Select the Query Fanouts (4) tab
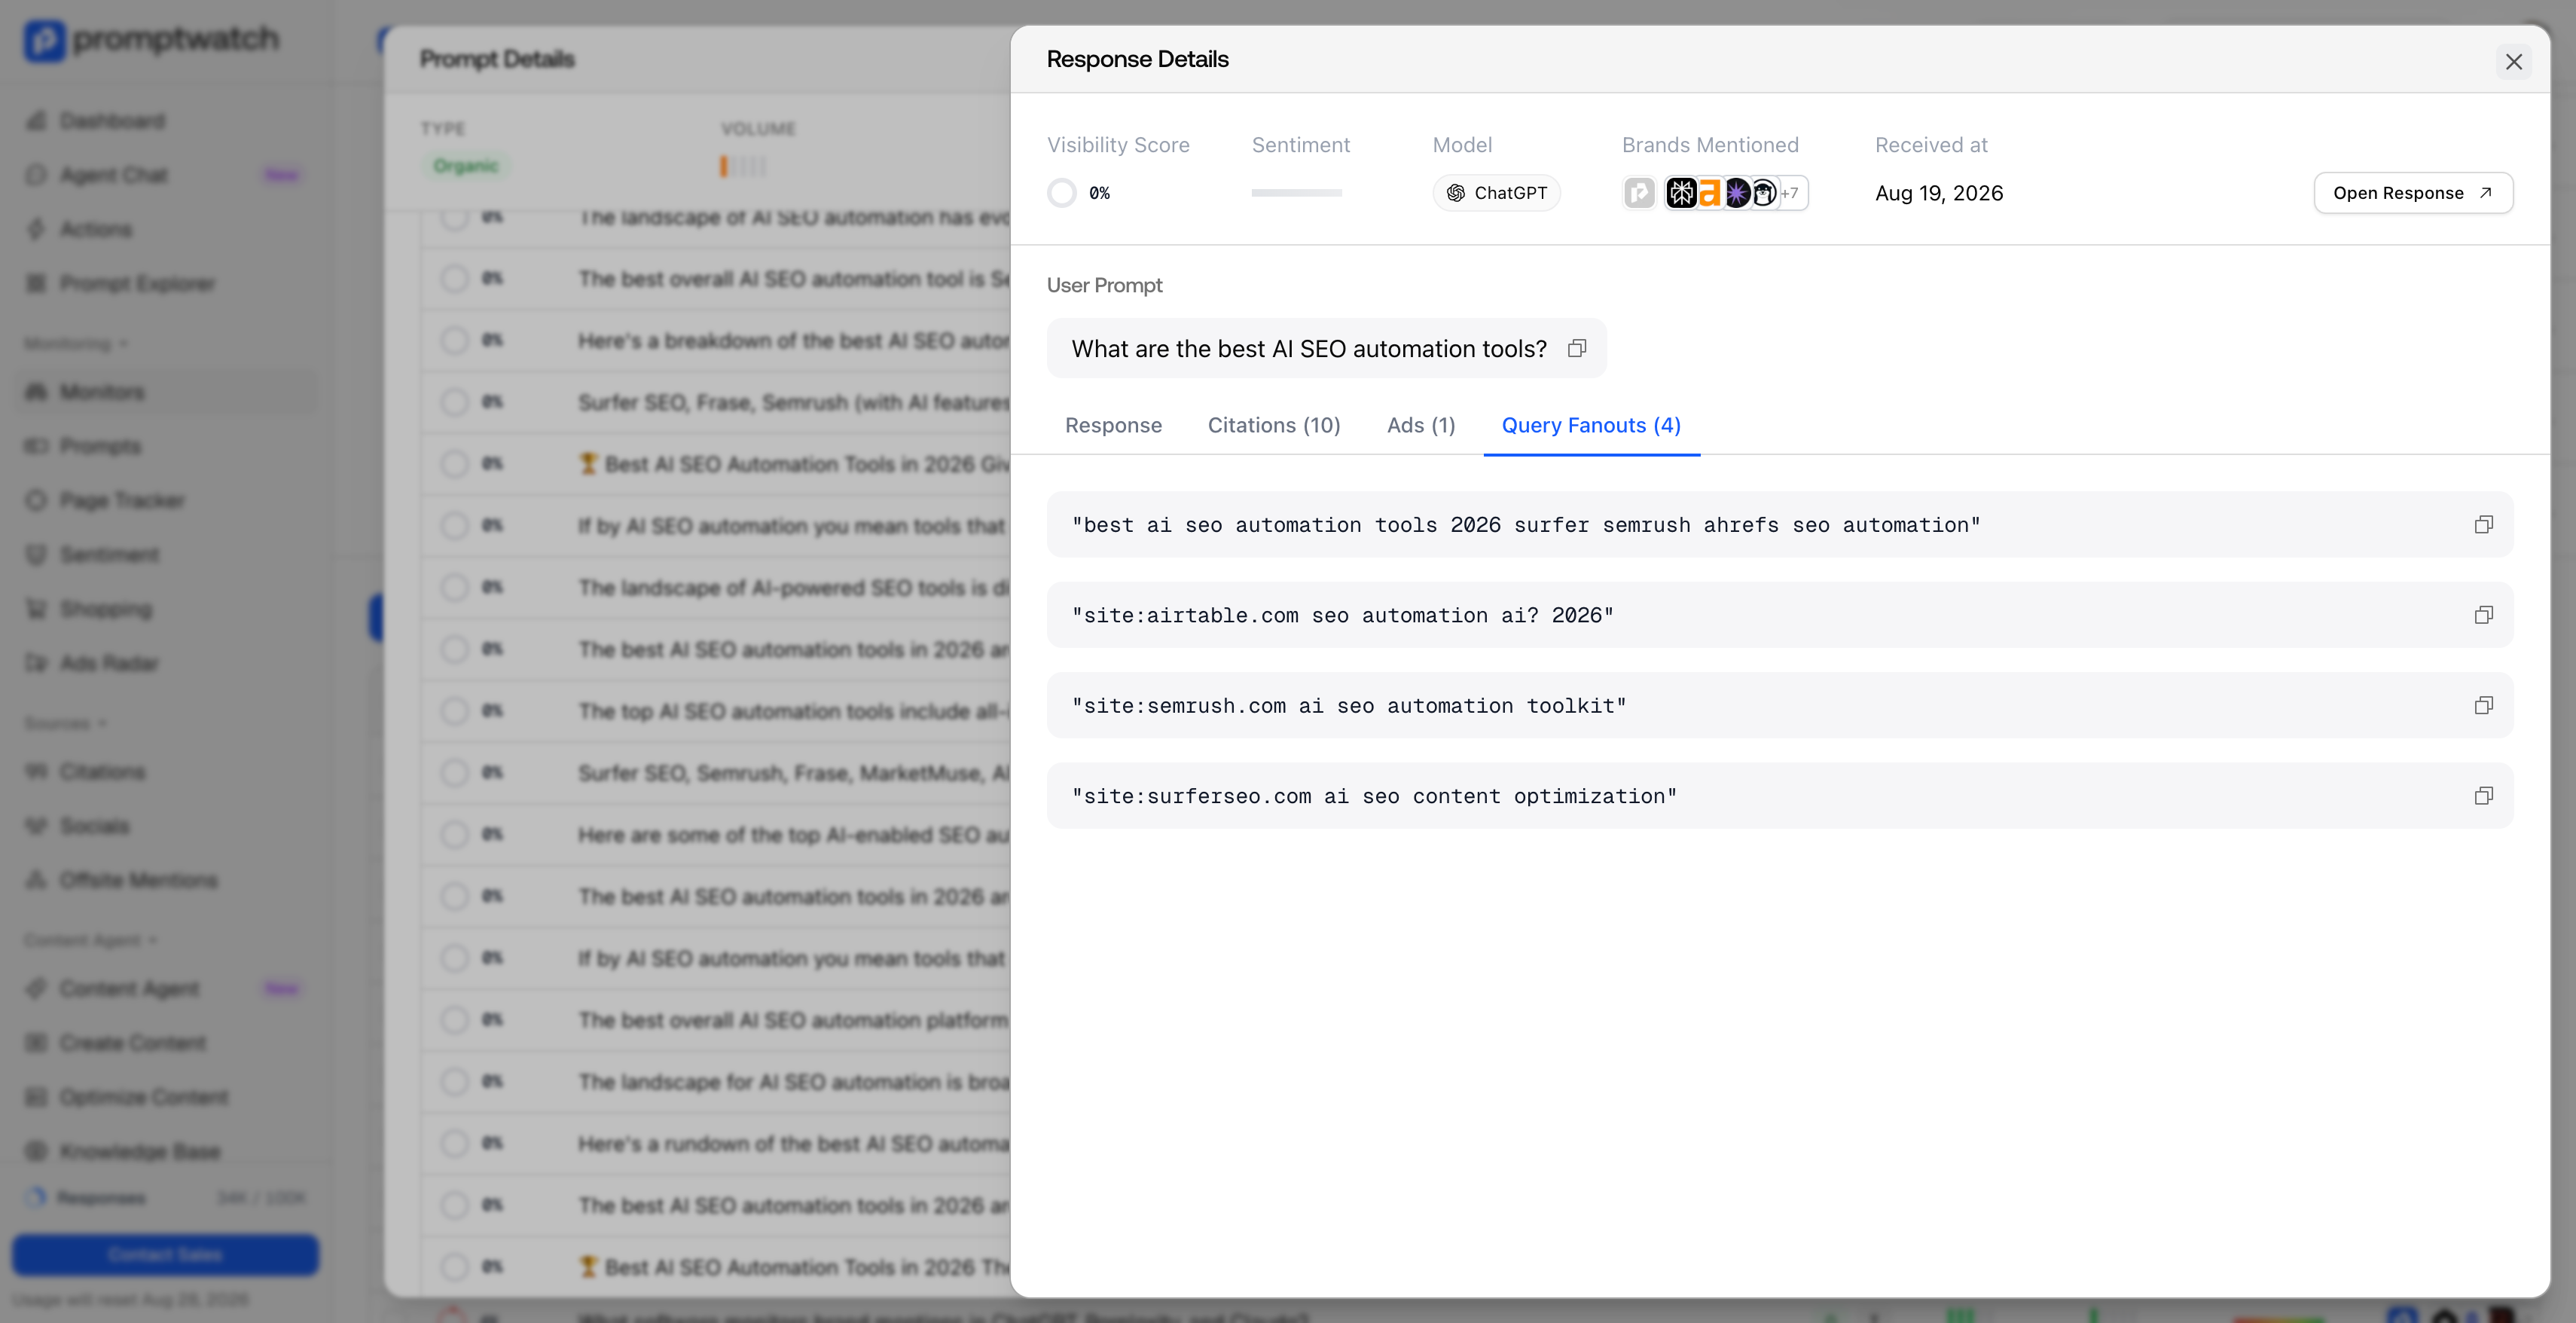Viewport: 2576px width, 1323px height. 1591,426
